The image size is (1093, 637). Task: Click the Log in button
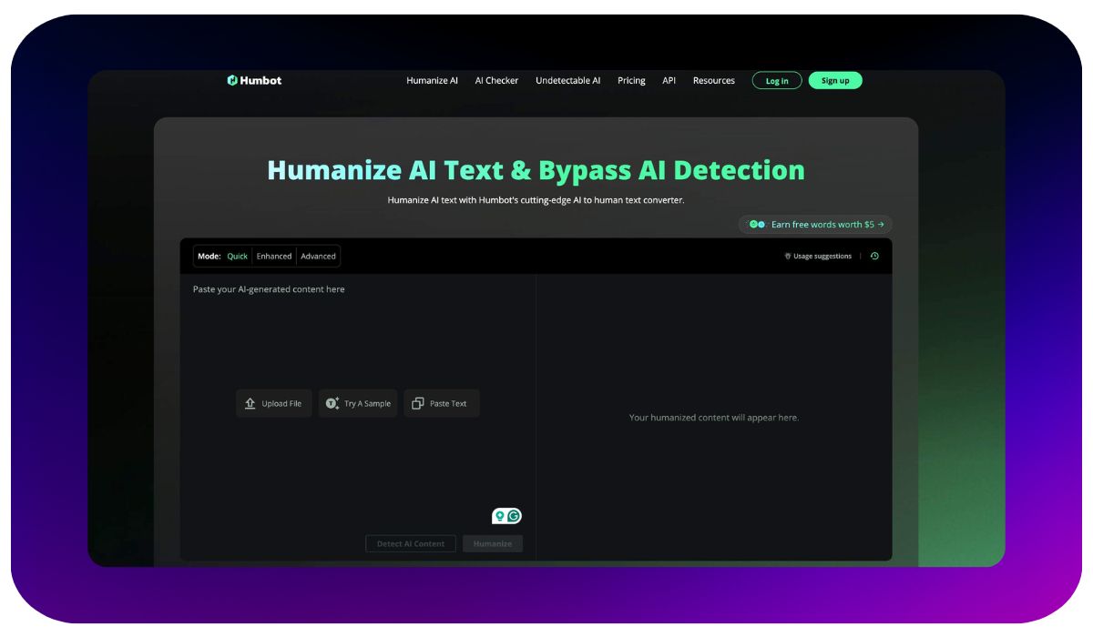777,81
